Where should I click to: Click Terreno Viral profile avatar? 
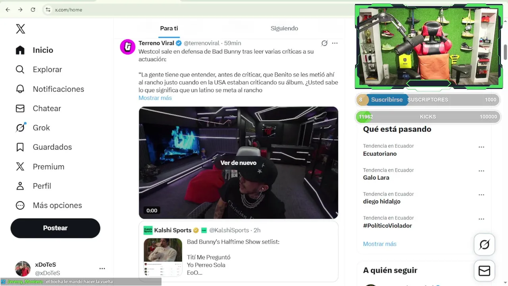[x=127, y=47]
